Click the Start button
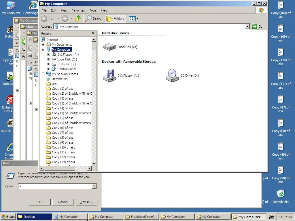295x221 pixels. pos(8,217)
